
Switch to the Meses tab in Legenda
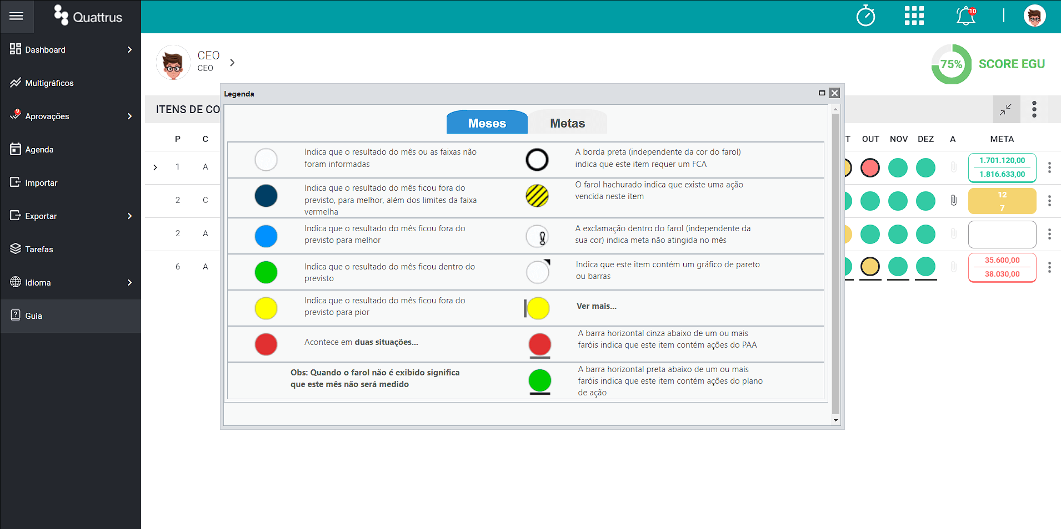tap(487, 123)
